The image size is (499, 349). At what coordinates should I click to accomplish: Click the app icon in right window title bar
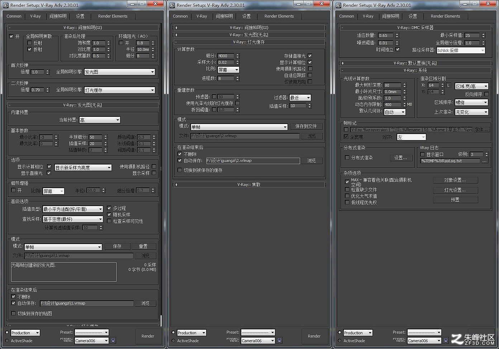pos(338,5)
